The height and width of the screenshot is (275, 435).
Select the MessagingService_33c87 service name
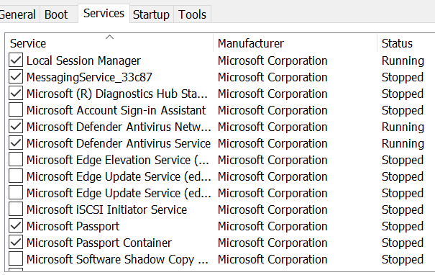pyautogui.click(x=89, y=77)
